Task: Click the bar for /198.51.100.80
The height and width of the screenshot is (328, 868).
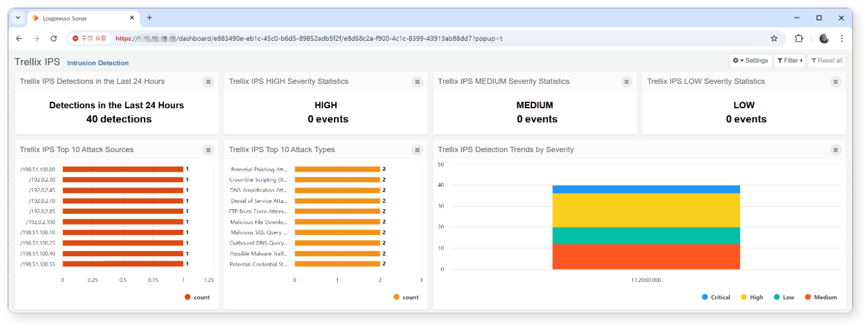Action: tap(123, 170)
